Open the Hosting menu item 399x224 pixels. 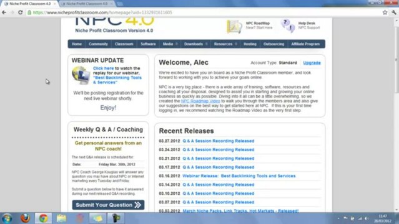point(250,44)
